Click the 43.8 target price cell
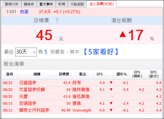This screenshot has width=164, height=119. (x=67, y=96)
